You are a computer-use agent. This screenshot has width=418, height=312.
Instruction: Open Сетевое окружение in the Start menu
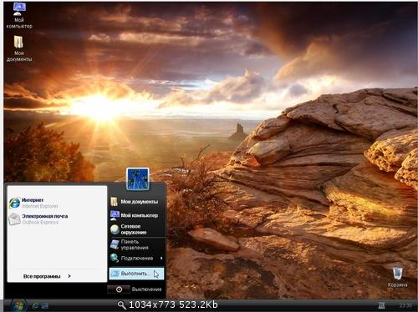[x=136, y=229]
